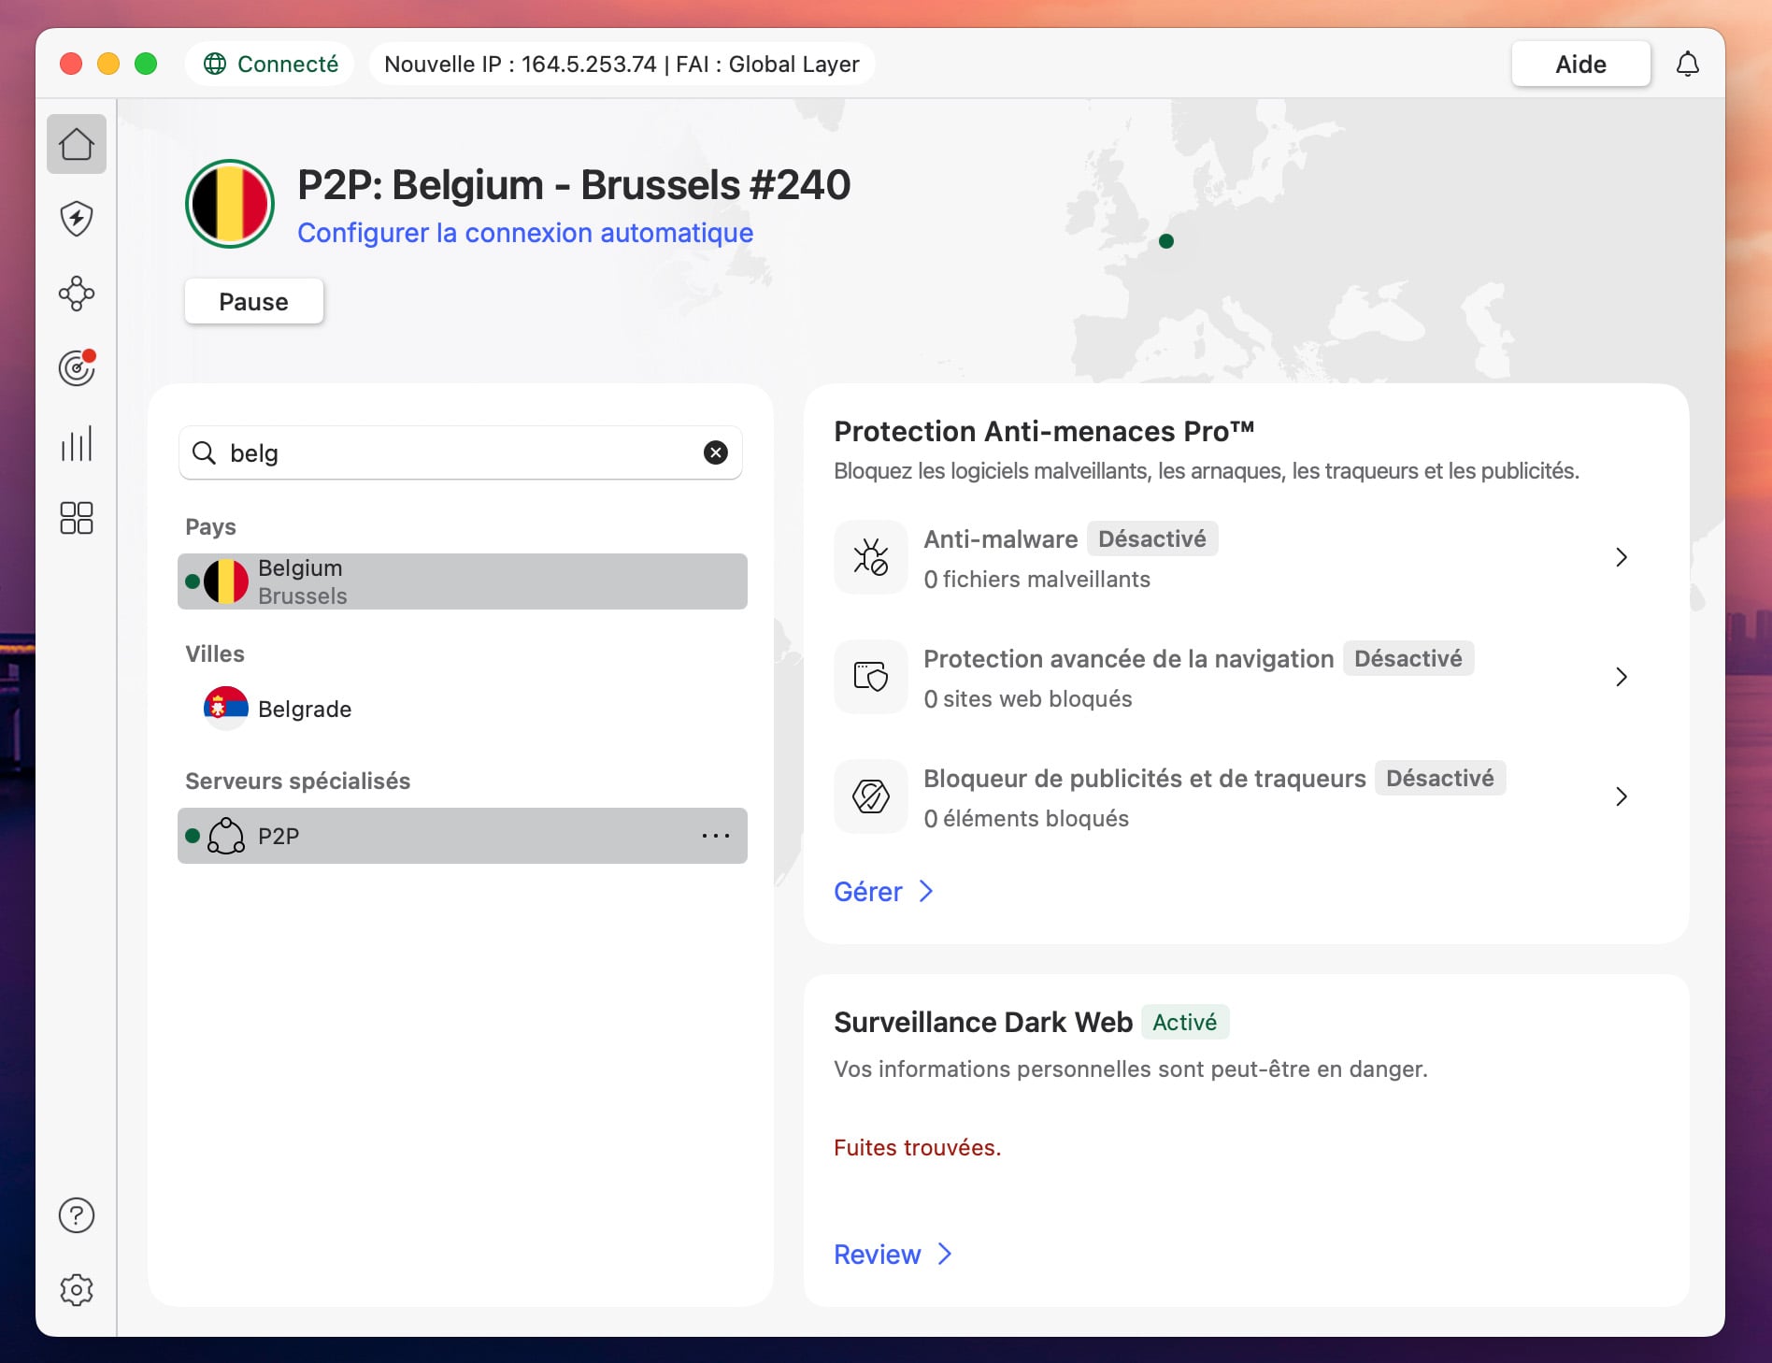The width and height of the screenshot is (1772, 1363).
Task: Select the P2P specialized server row
Action: pos(463,836)
